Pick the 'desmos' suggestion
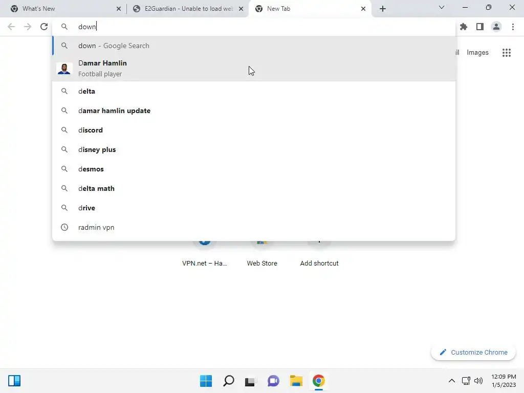 pyautogui.click(x=254, y=169)
